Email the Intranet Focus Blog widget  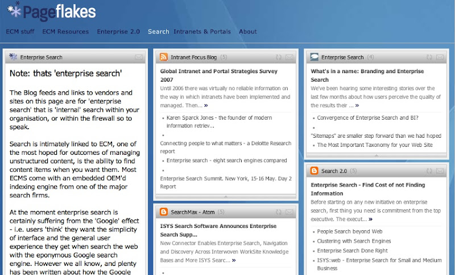289,57
